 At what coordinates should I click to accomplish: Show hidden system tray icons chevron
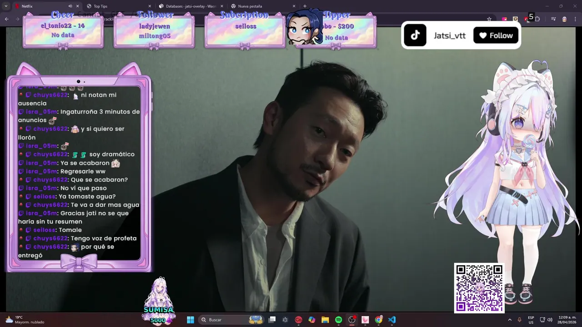point(509,320)
